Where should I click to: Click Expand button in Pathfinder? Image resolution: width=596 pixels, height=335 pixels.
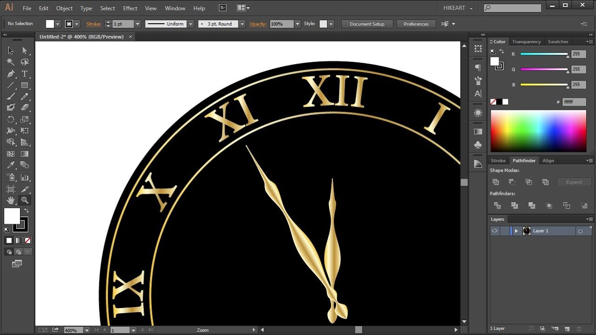point(574,182)
